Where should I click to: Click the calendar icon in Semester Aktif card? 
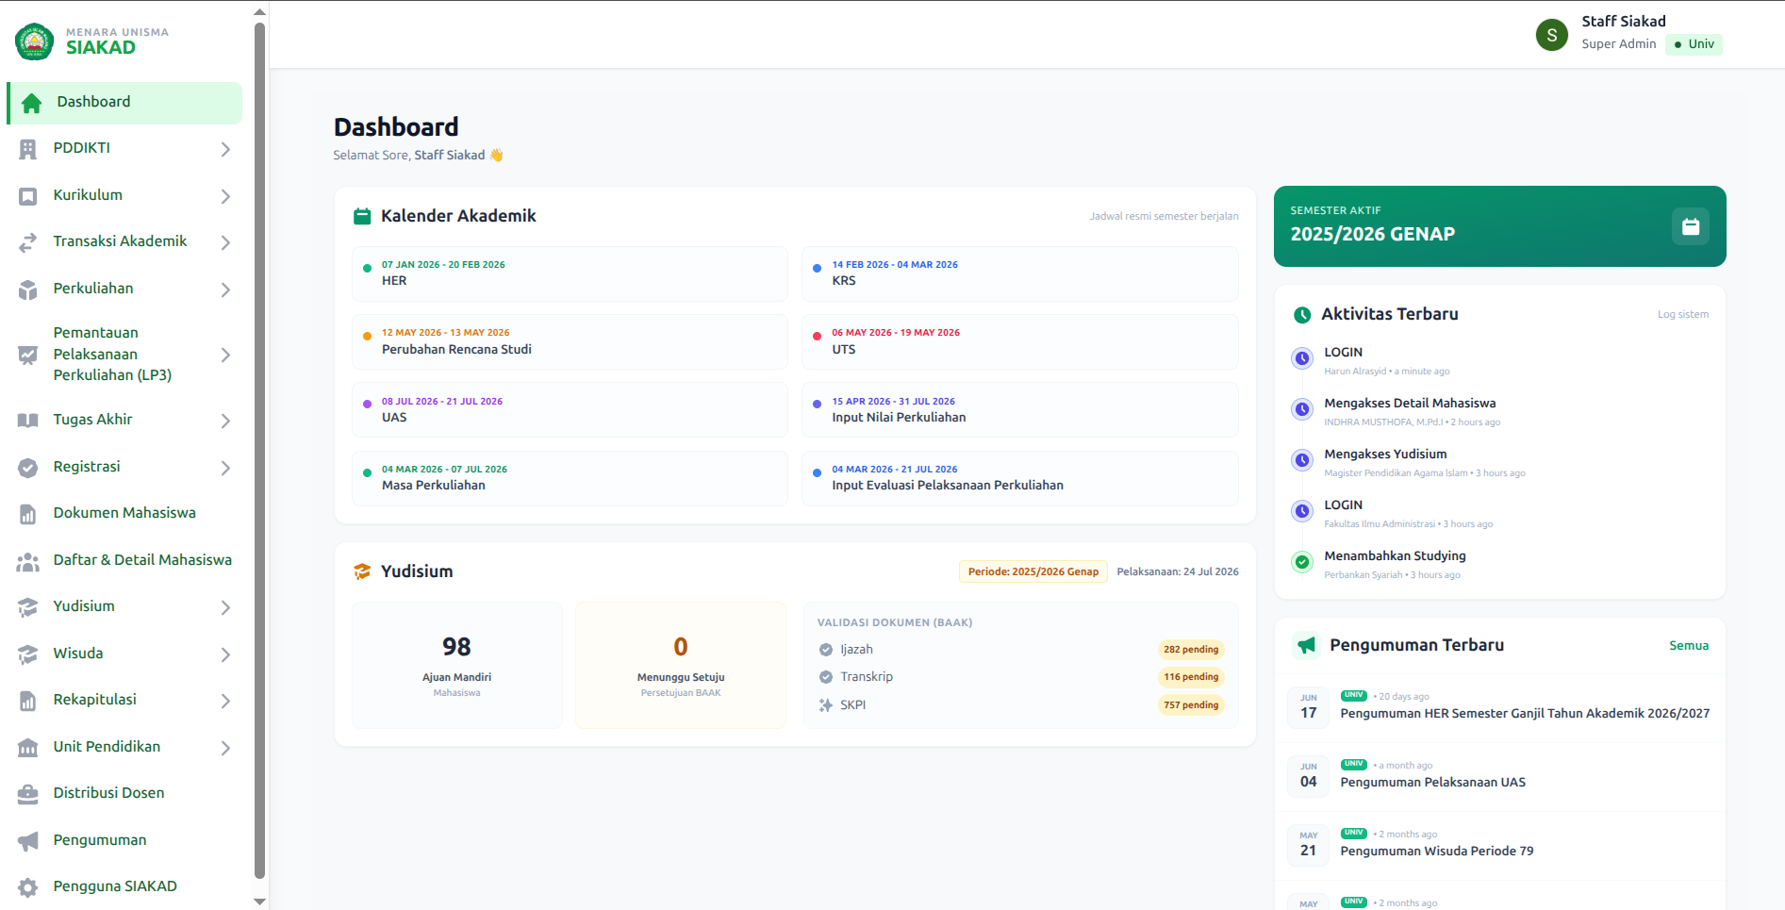(x=1691, y=226)
